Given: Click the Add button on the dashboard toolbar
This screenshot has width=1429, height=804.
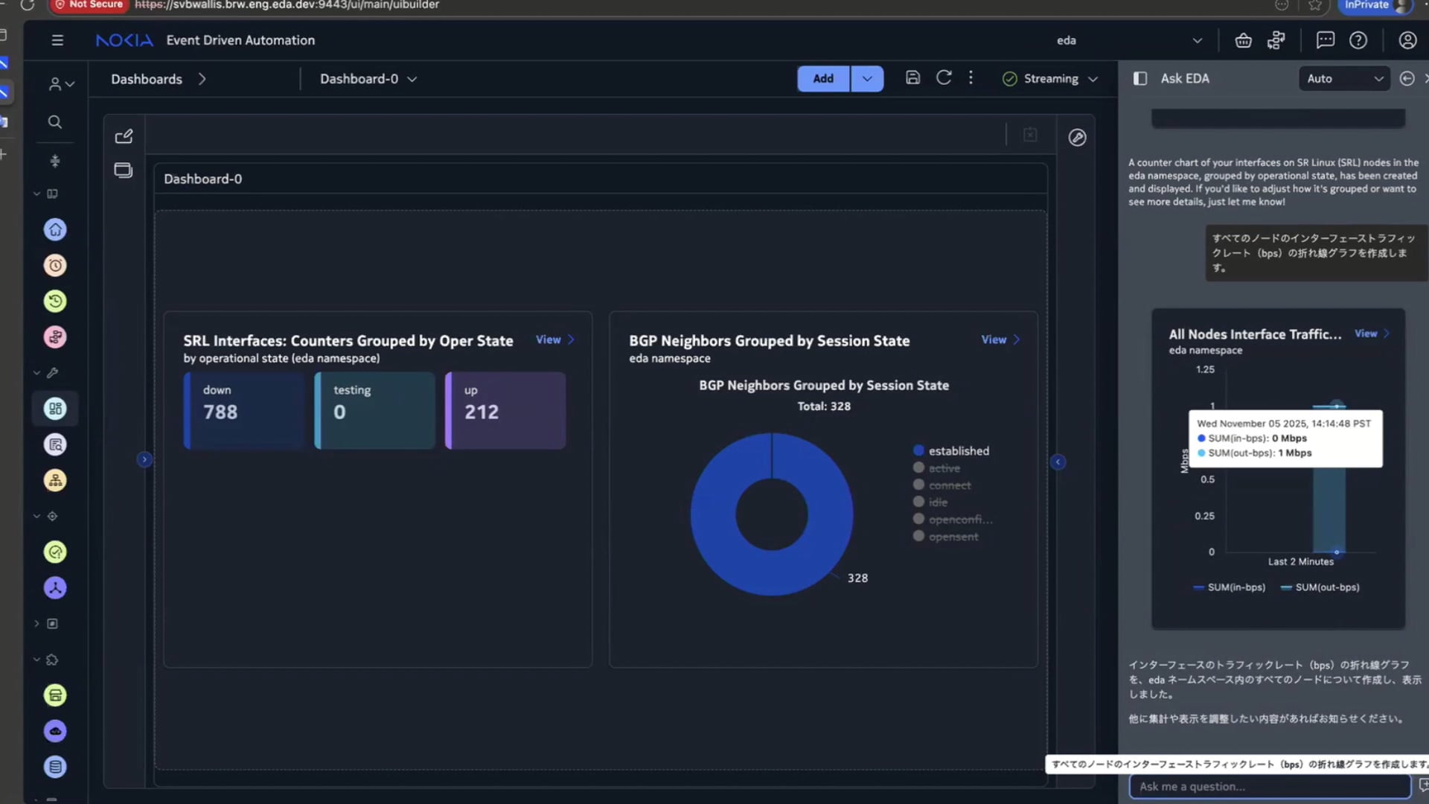Looking at the screenshot, I should [x=822, y=78].
